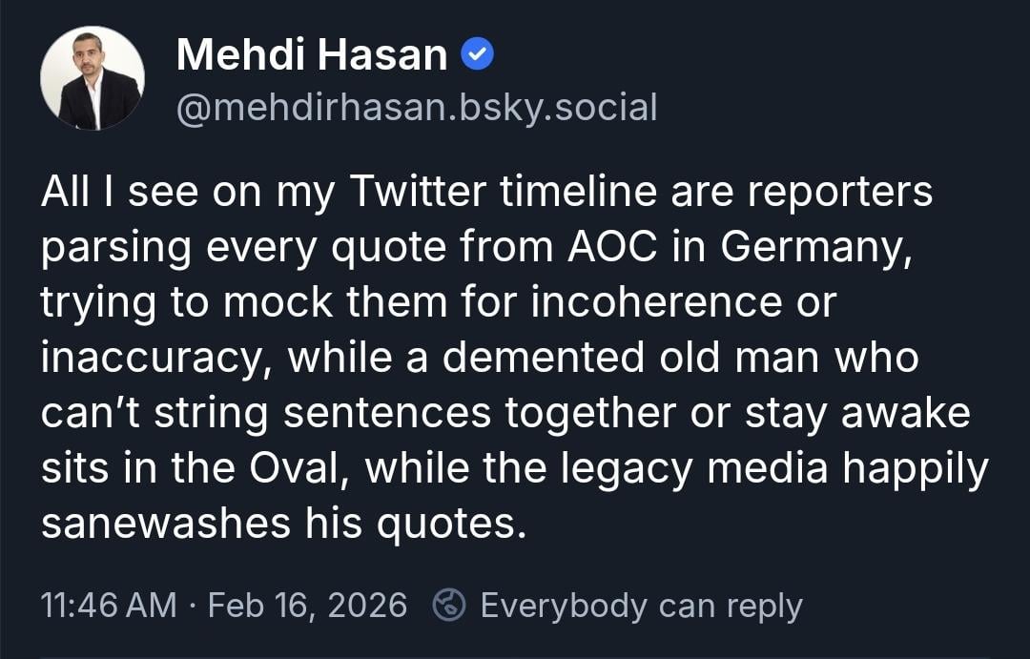Click the reply-settings icon beside "Everybody can reply"
Image resolution: width=1030 pixels, height=659 pixels.
[x=448, y=605]
